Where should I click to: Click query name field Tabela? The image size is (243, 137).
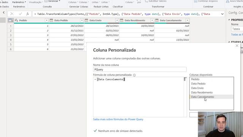pos(237,29)
